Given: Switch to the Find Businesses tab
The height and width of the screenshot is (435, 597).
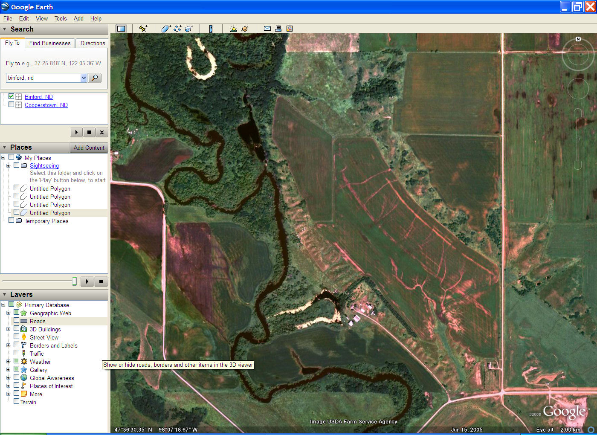Looking at the screenshot, I should [50, 43].
